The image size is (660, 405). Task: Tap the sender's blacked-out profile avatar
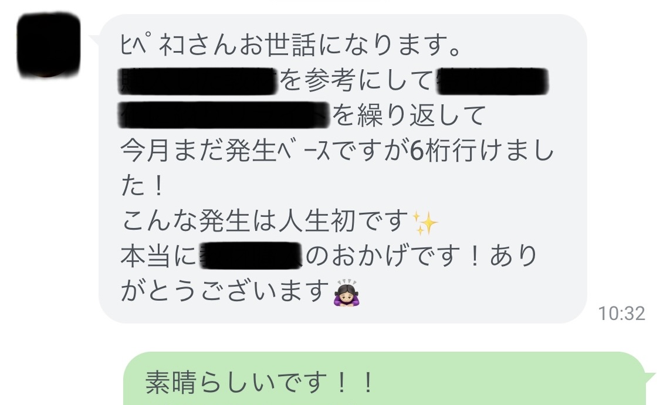point(49,45)
